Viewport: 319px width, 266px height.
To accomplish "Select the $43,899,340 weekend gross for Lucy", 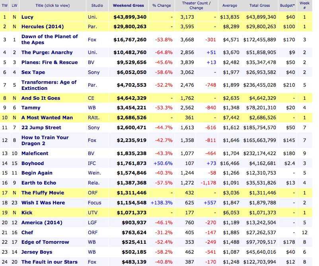I will (130, 17).
